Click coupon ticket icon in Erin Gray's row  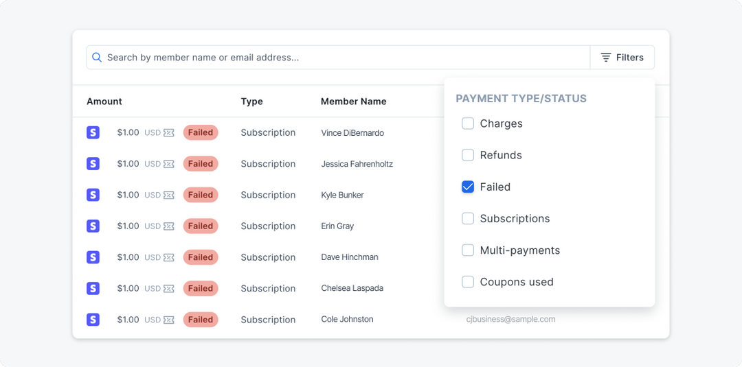point(169,226)
